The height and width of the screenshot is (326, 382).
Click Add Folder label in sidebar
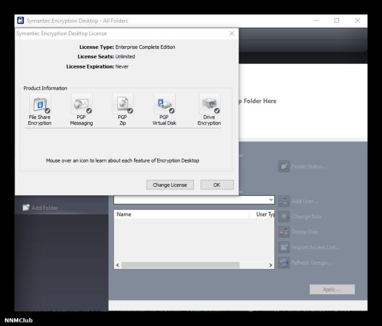(x=45, y=208)
